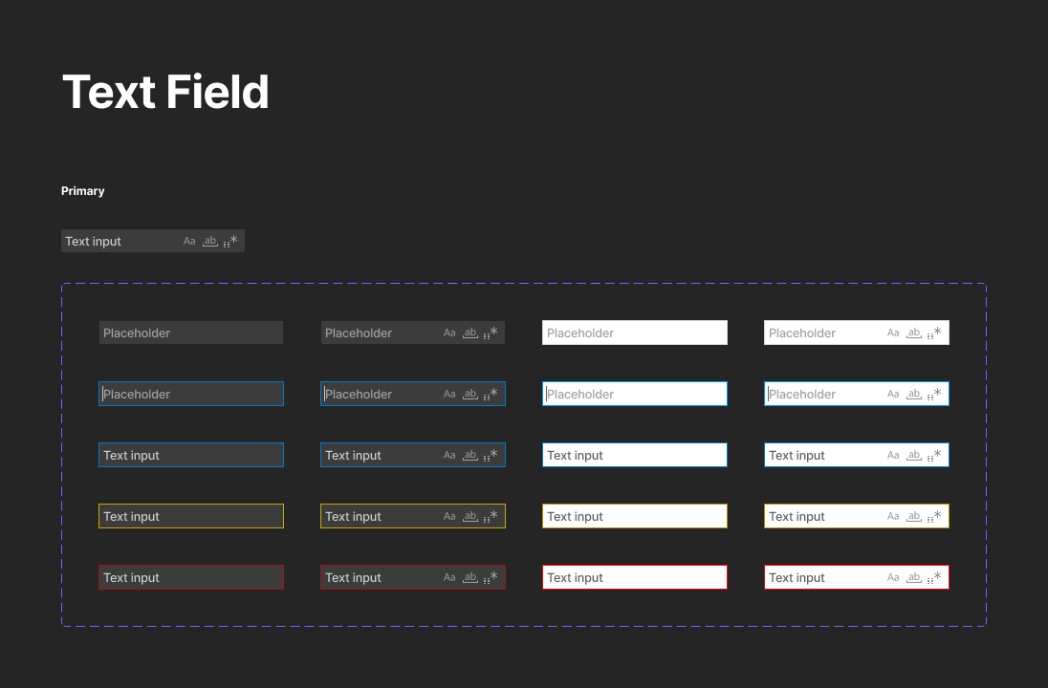This screenshot has width=1048, height=688.
Task: Click the Primary section label
Action: point(83,191)
